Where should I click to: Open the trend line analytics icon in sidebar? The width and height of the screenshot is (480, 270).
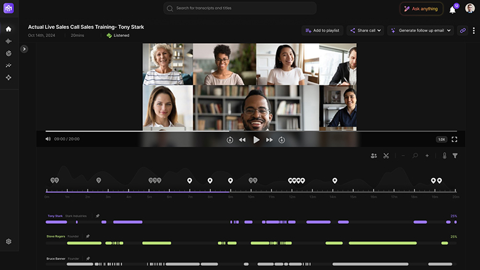pos(9,65)
